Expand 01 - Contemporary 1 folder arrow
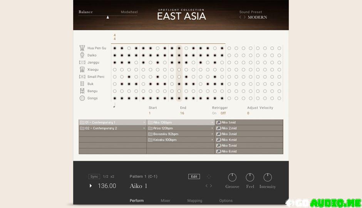 coord(144,122)
